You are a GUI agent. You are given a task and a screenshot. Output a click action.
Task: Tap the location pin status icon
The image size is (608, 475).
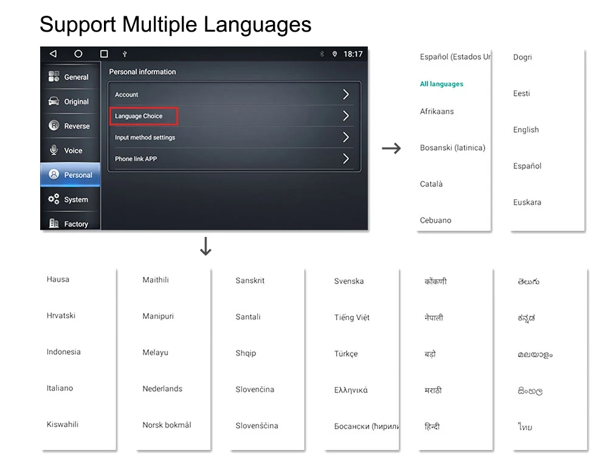pyautogui.click(x=334, y=54)
